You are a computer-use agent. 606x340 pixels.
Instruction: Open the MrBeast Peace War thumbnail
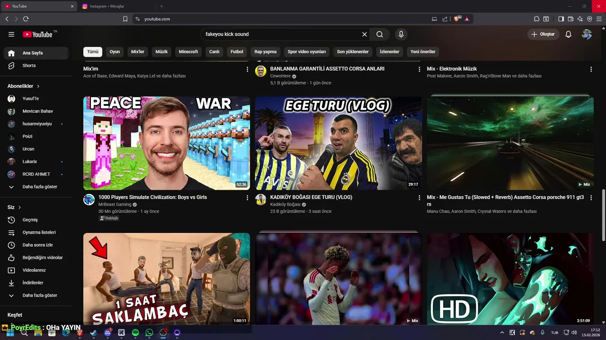167,143
